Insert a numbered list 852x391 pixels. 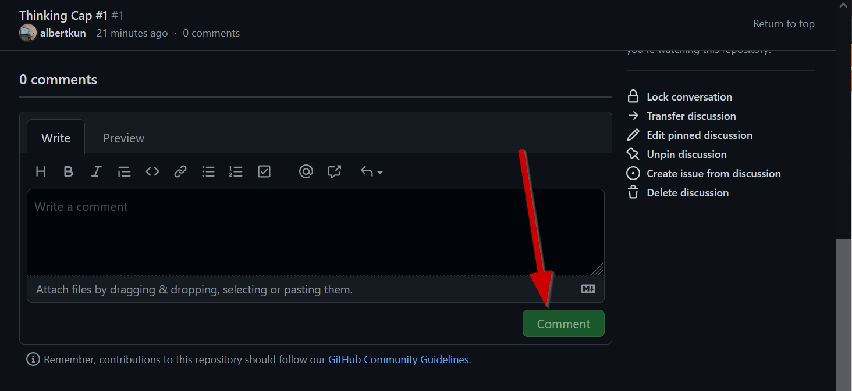click(x=236, y=171)
